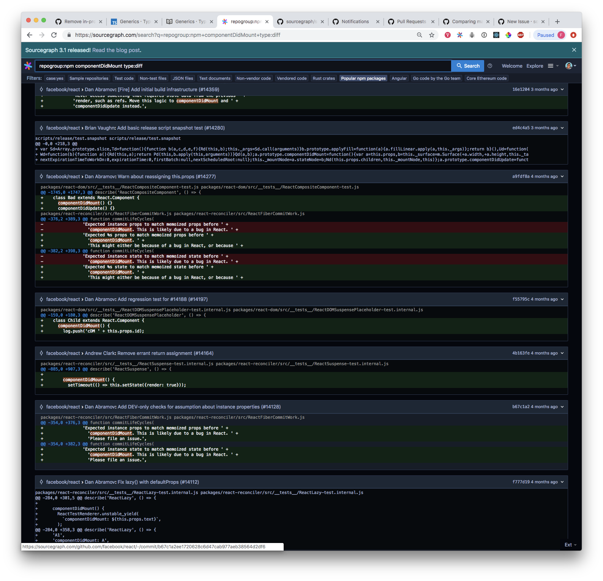Toggle the Rust crates filter
Viewport: 603px width, 581px height.
(x=324, y=78)
